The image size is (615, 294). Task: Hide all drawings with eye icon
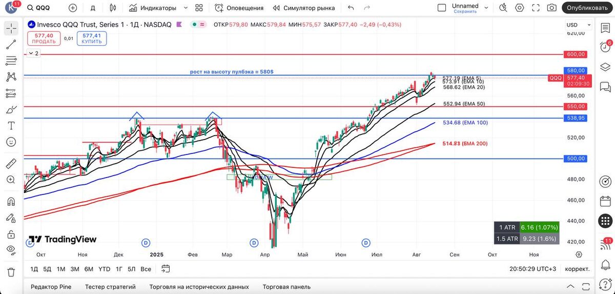(x=11, y=250)
